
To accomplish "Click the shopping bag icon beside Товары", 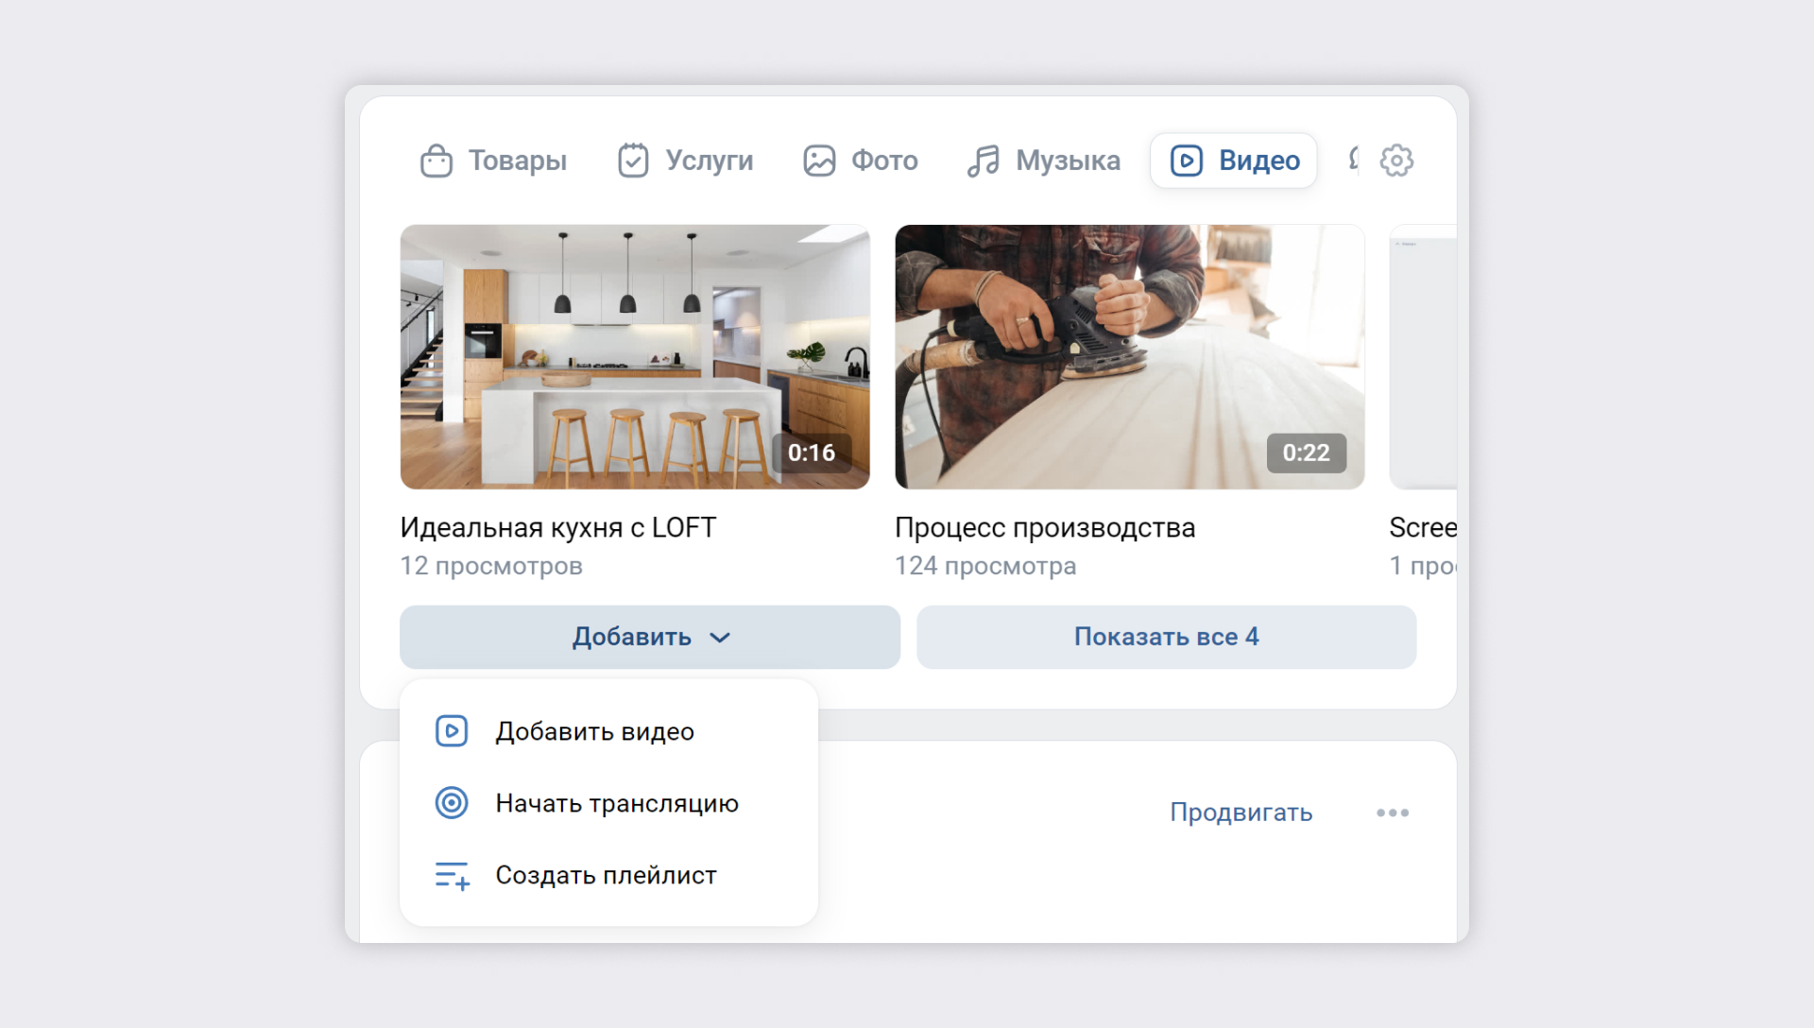I will pyautogui.click(x=436, y=161).
